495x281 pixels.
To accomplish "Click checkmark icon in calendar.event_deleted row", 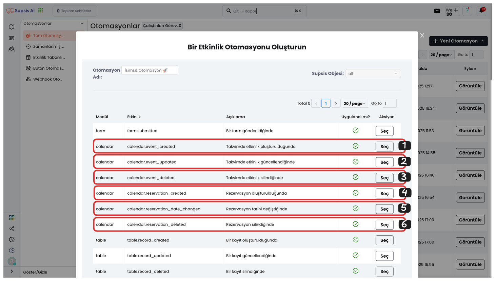I will (x=355, y=177).
